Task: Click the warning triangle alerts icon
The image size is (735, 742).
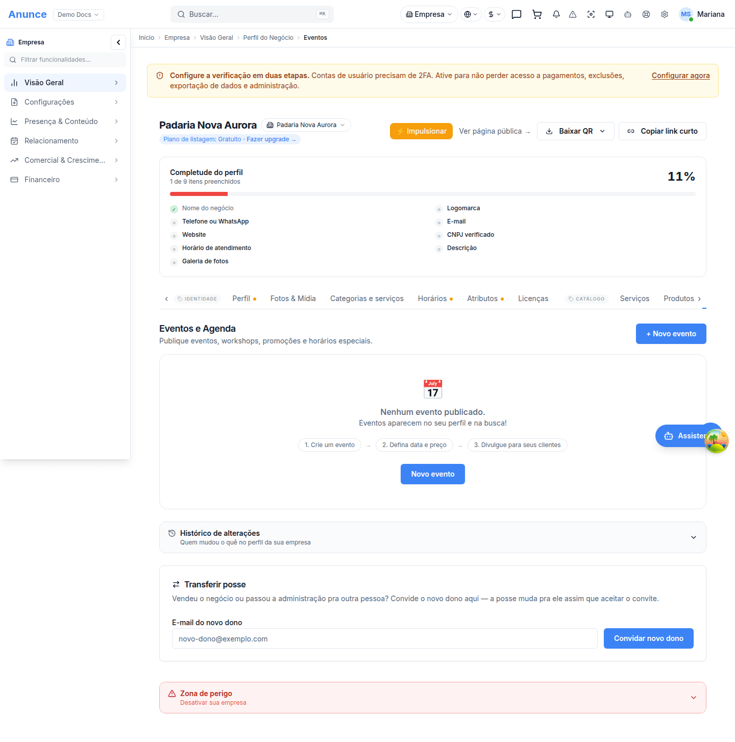Action: pyautogui.click(x=573, y=14)
